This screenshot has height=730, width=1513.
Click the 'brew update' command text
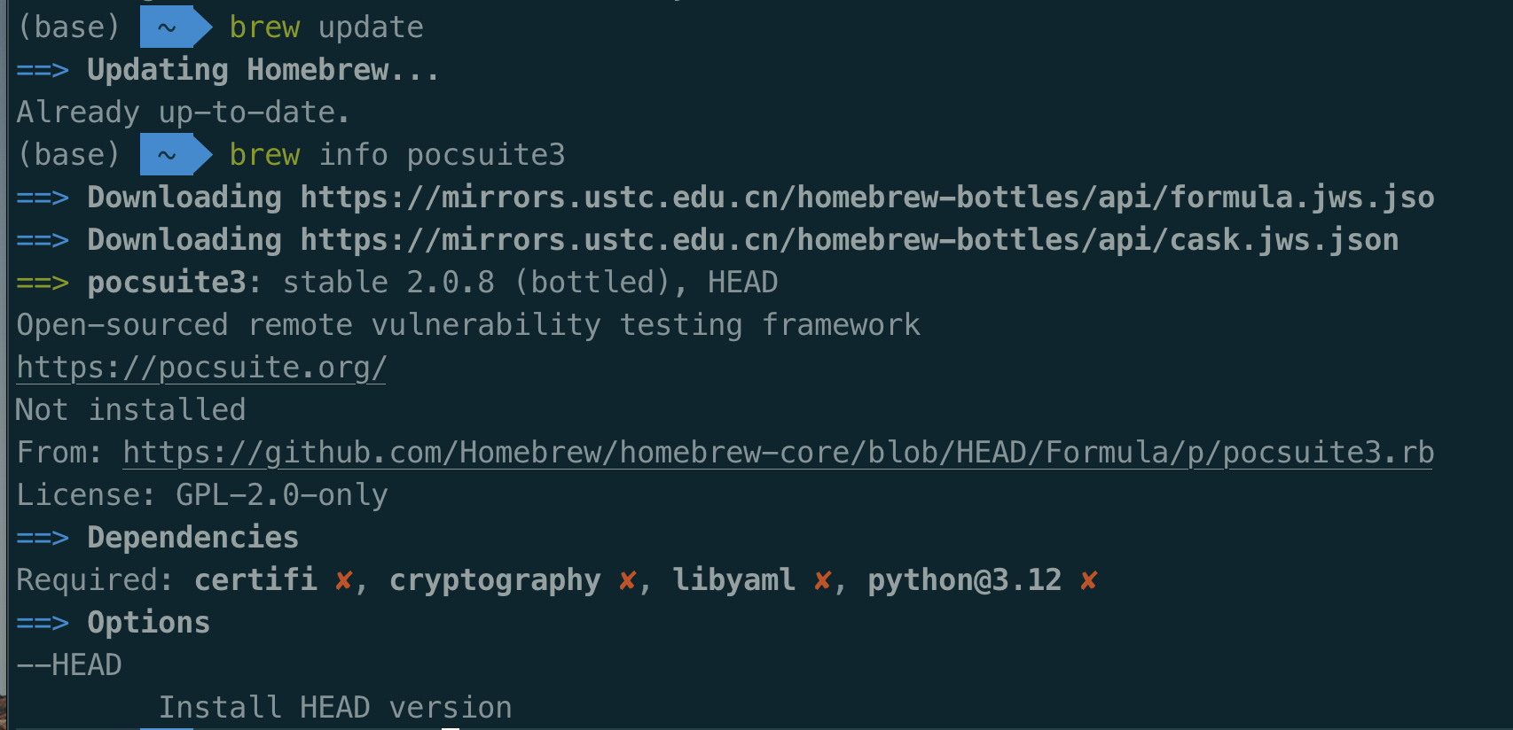point(325,27)
